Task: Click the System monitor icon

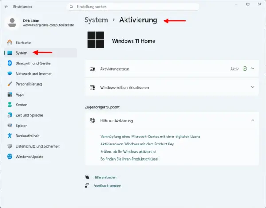Action: coord(10,53)
